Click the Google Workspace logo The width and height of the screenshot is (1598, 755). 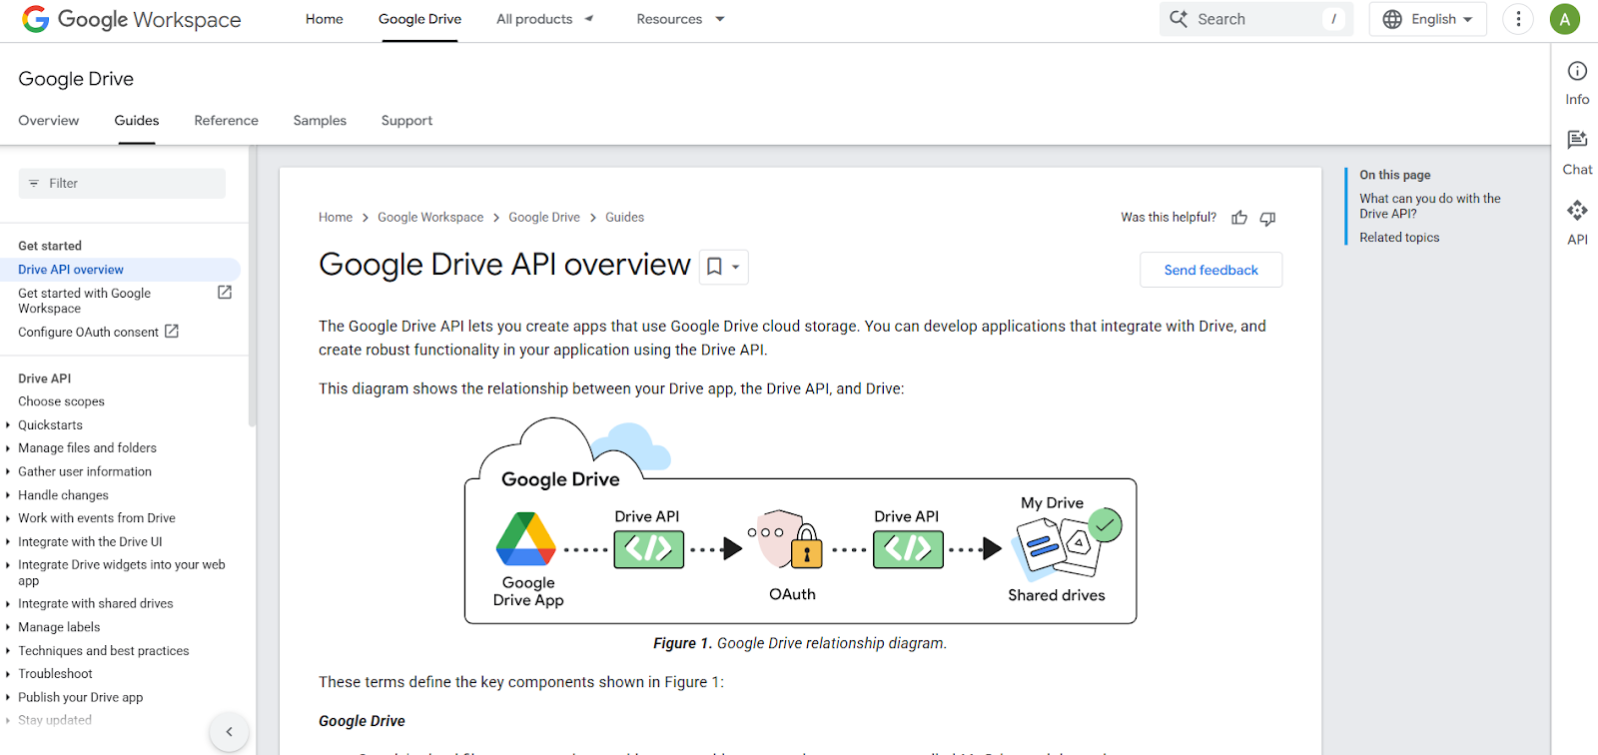tap(132, 19)
